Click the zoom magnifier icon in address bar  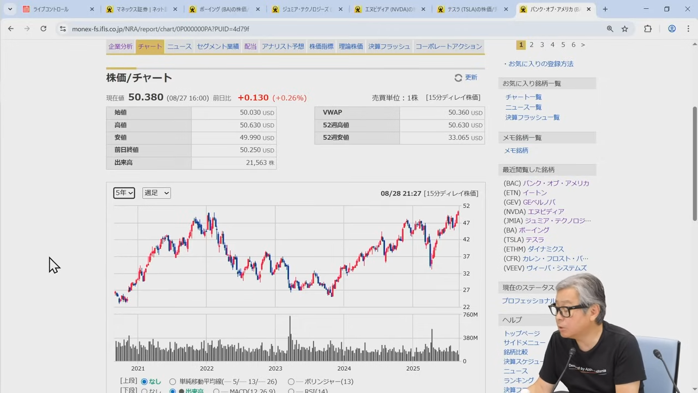(610, 29)
